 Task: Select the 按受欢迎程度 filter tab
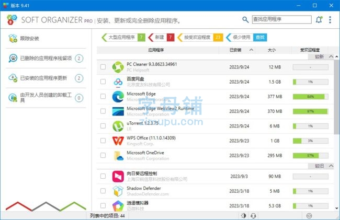(x=200, y=37)
